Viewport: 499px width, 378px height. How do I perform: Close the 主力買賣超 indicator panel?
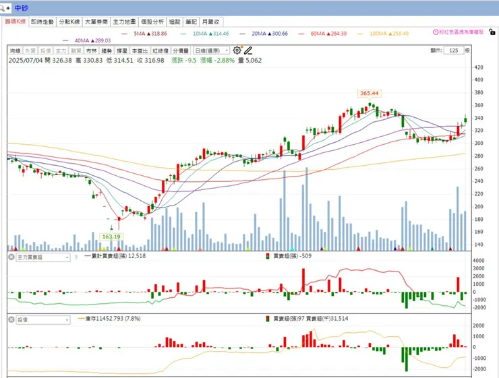coord(11,257)
